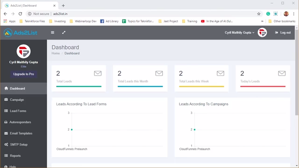
Task: Click the sidebar profile avatar image
Action: click(23, 51)
